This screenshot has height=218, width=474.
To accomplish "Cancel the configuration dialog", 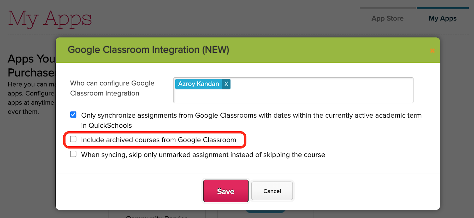I will coord(272,191).
